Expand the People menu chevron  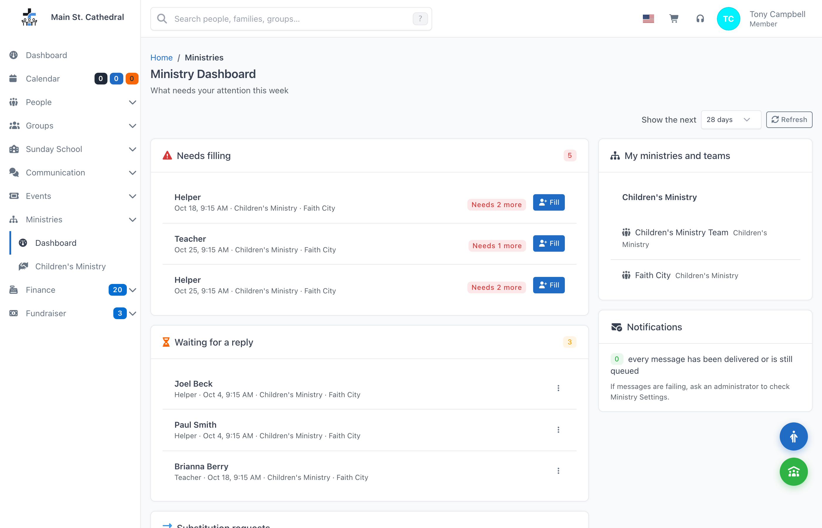[132, 102]
